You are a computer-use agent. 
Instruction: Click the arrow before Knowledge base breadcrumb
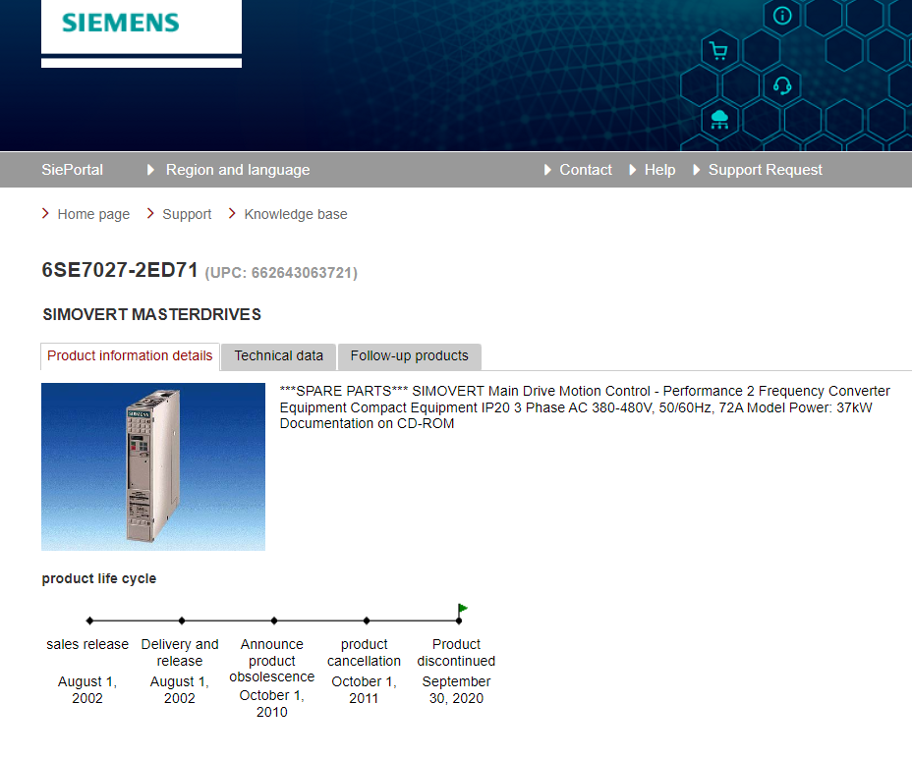click(233, 213)
